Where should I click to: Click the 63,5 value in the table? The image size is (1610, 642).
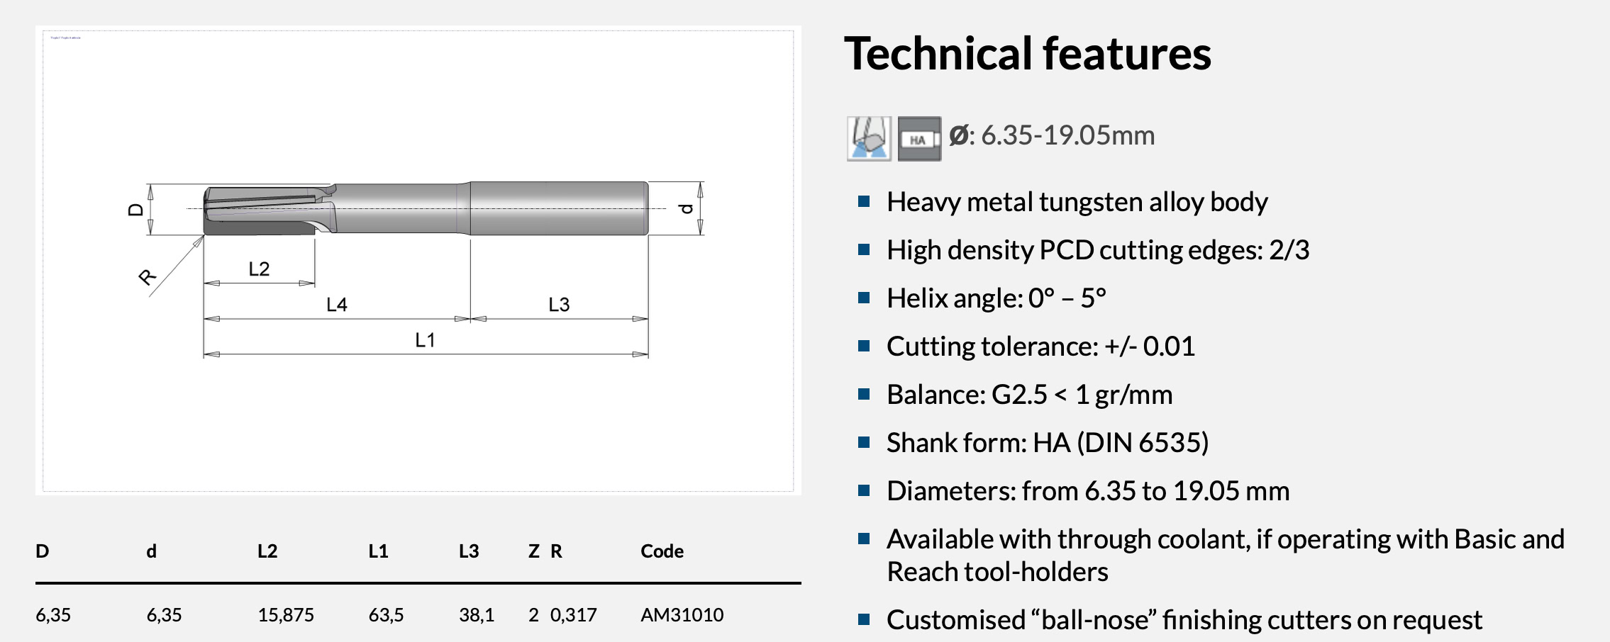386,615
